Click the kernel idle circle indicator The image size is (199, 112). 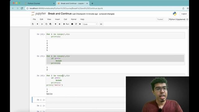pos(187,19)
